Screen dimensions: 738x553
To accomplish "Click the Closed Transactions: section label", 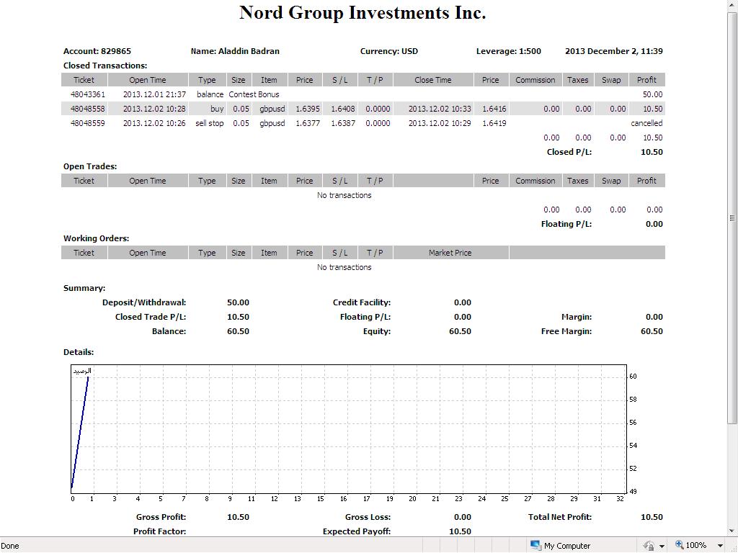I will (x=105, y=66).
